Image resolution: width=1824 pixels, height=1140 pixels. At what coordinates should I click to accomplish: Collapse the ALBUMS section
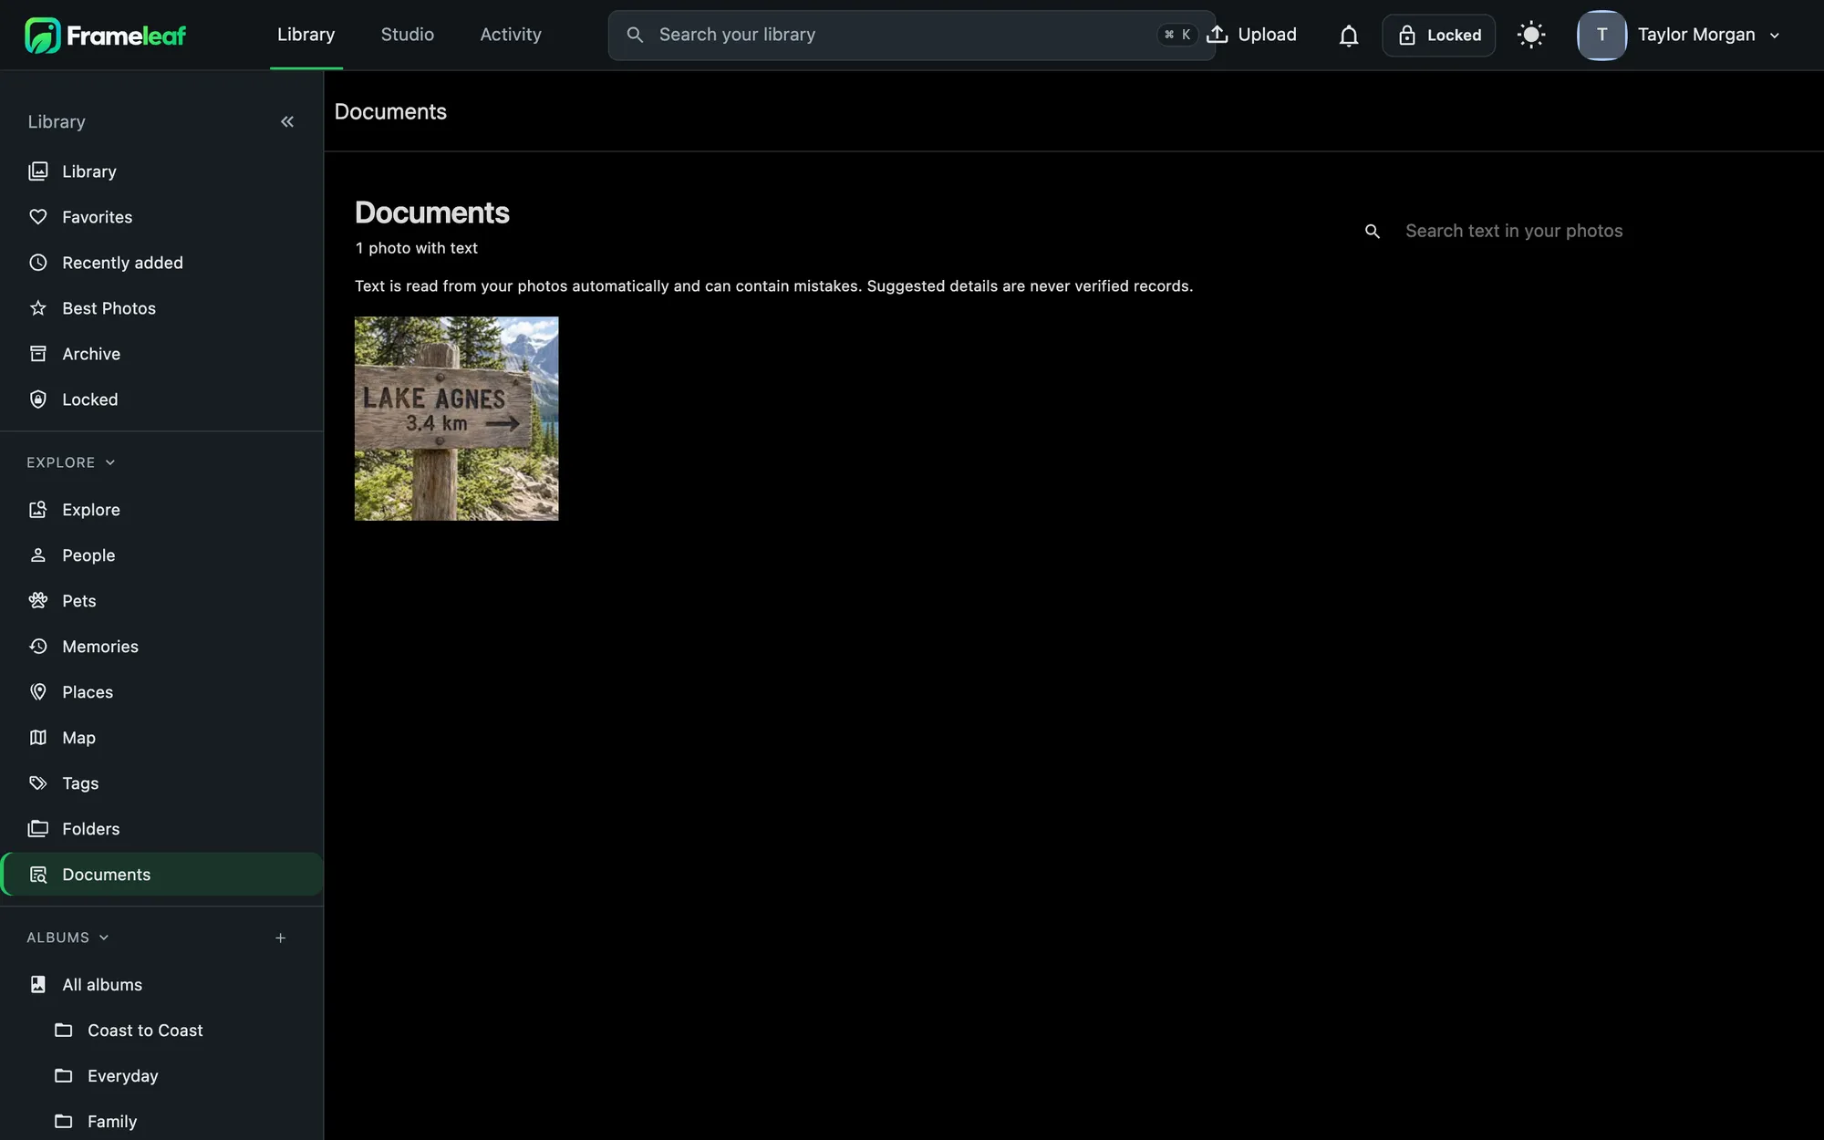(67, 938)
